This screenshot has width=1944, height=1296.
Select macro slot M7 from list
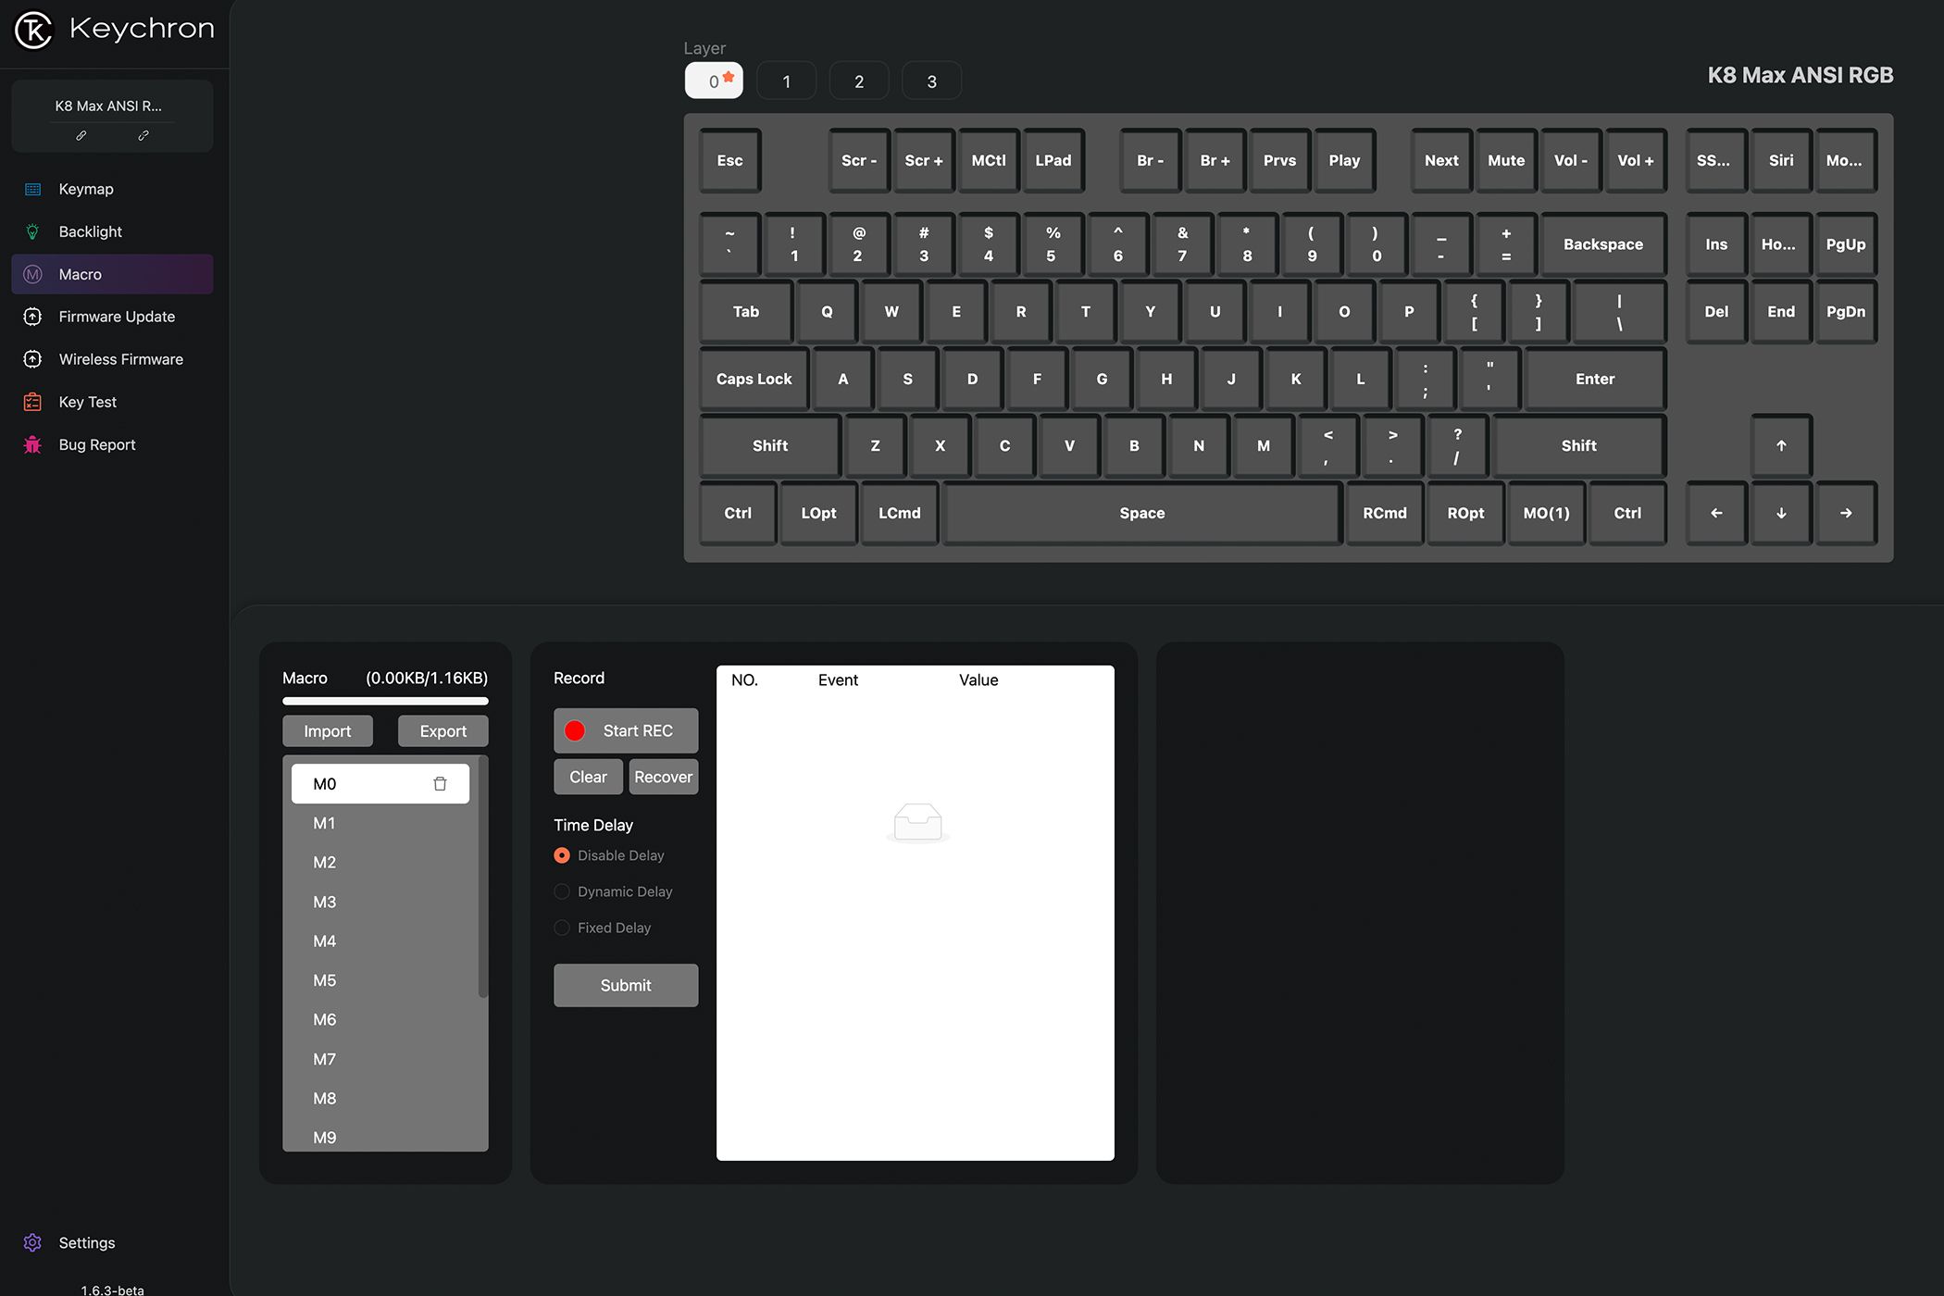pyautogui.click(x=324, y=1059)
